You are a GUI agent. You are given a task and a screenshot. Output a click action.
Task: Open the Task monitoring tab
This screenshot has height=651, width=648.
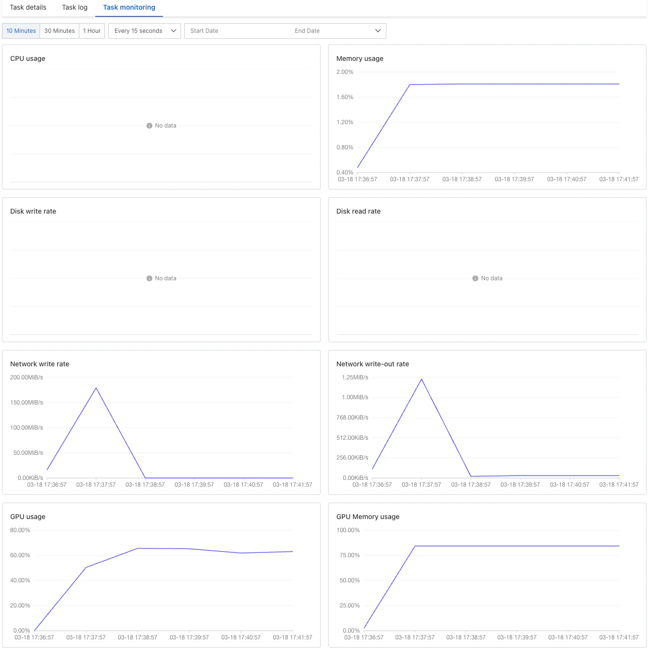pyautogui.click(x=129, y=8)
